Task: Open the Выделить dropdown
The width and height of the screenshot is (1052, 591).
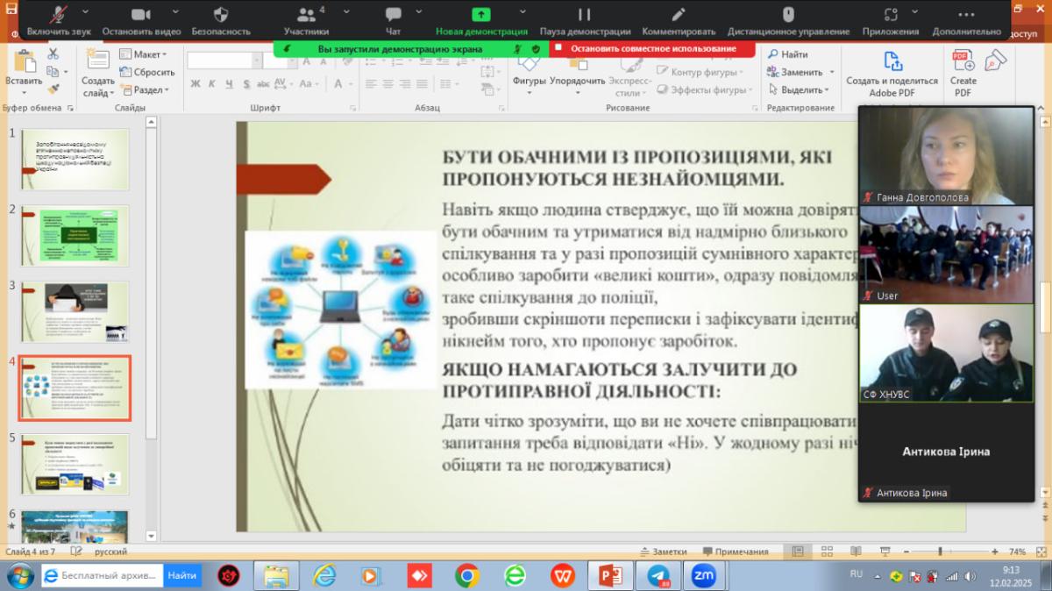Action: pos(800,89)
